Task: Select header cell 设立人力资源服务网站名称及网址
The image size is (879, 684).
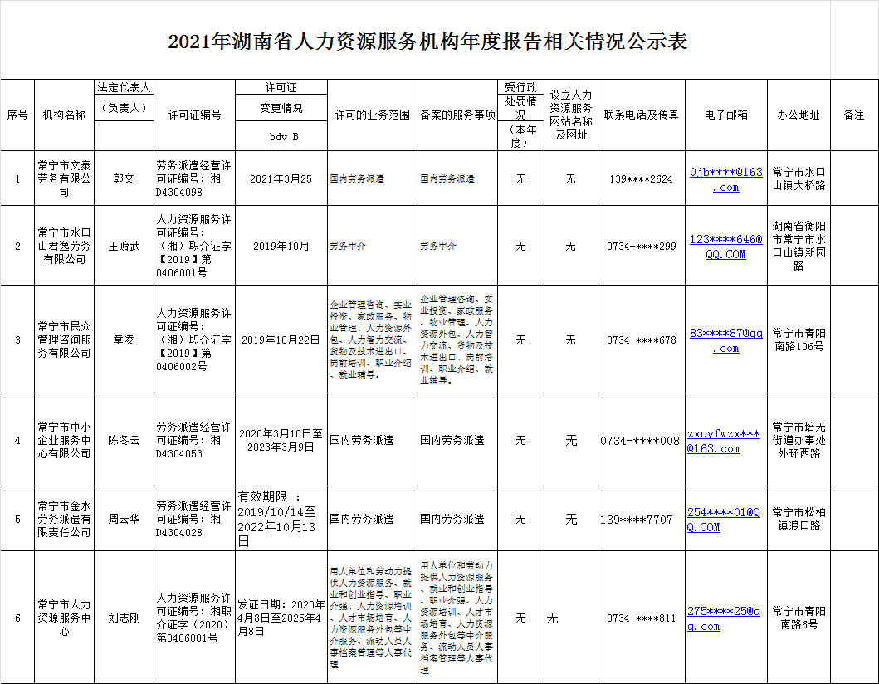Action: 571,115
